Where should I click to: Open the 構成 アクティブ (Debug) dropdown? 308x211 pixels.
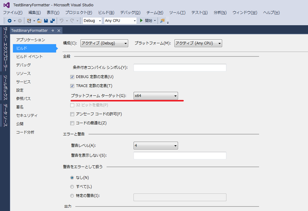(x=104, y=43)
